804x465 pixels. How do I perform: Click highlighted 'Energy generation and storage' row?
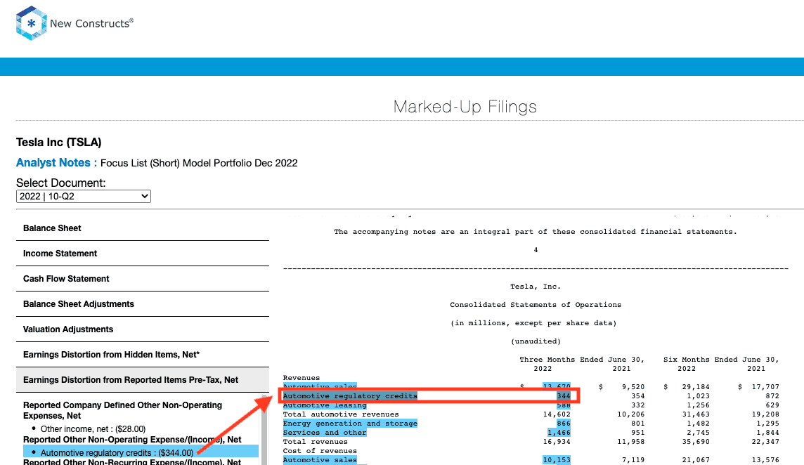coord(350,424)
